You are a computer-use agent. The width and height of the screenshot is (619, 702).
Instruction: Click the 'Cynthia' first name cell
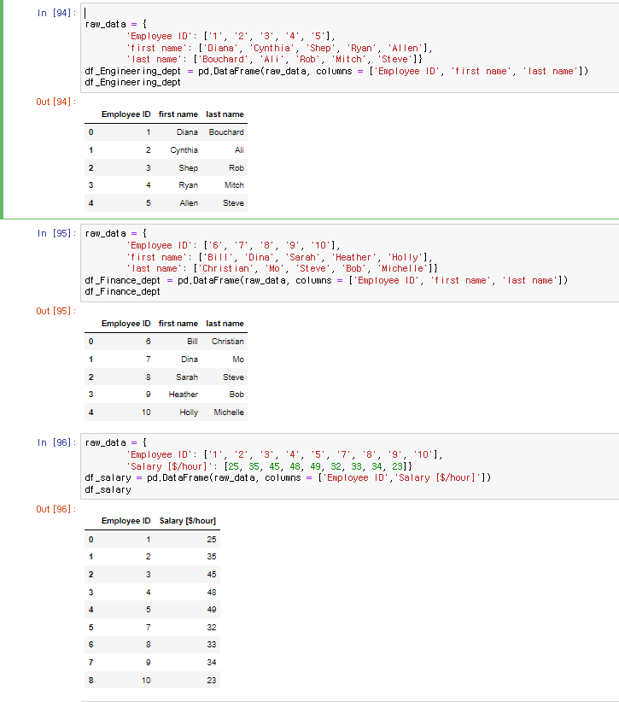point(184,150)
